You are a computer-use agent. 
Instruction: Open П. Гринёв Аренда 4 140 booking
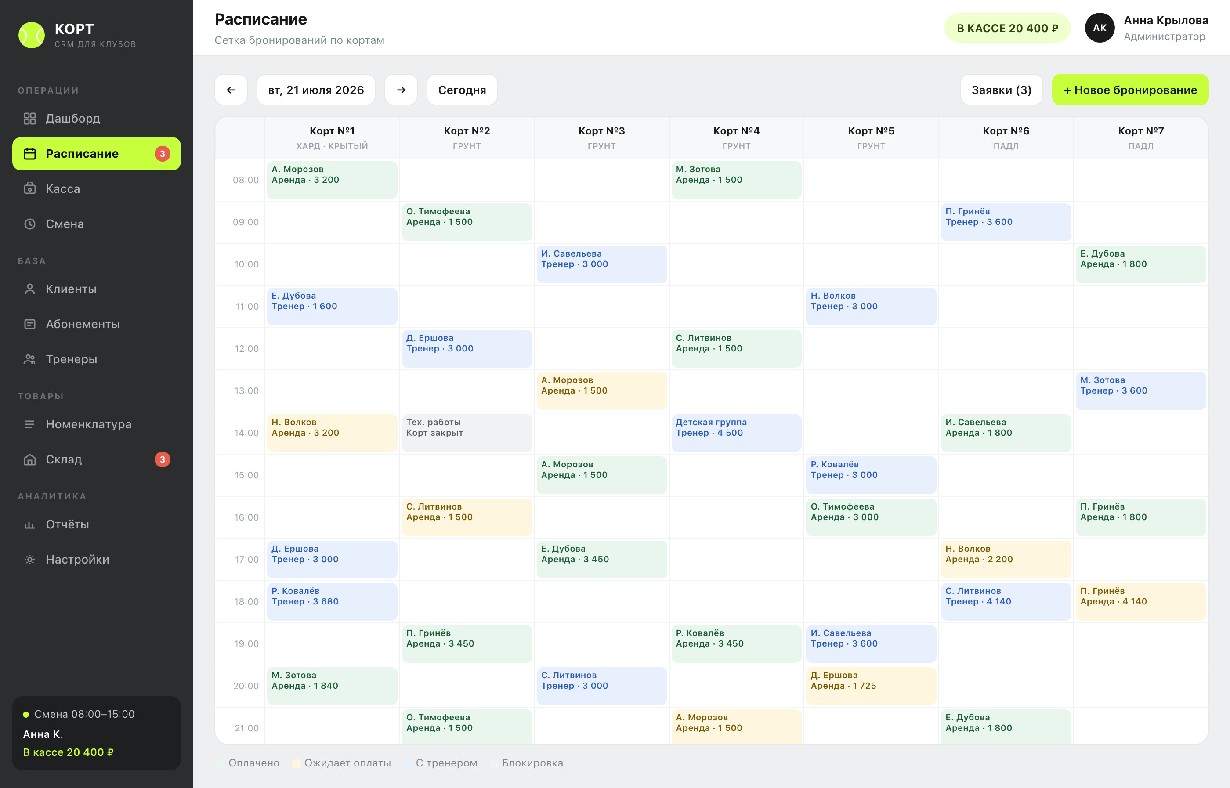1140,602
